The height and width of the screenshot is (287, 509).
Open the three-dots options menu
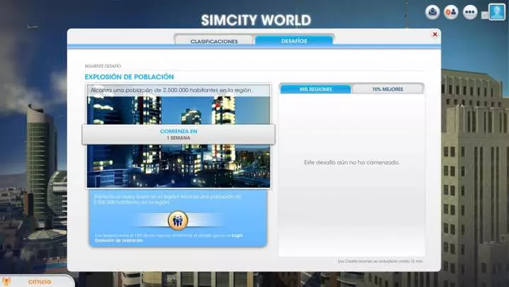470,12
